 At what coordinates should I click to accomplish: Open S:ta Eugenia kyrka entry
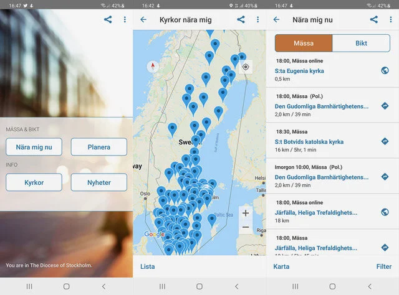pyautogui.click(x=332, y=70)
